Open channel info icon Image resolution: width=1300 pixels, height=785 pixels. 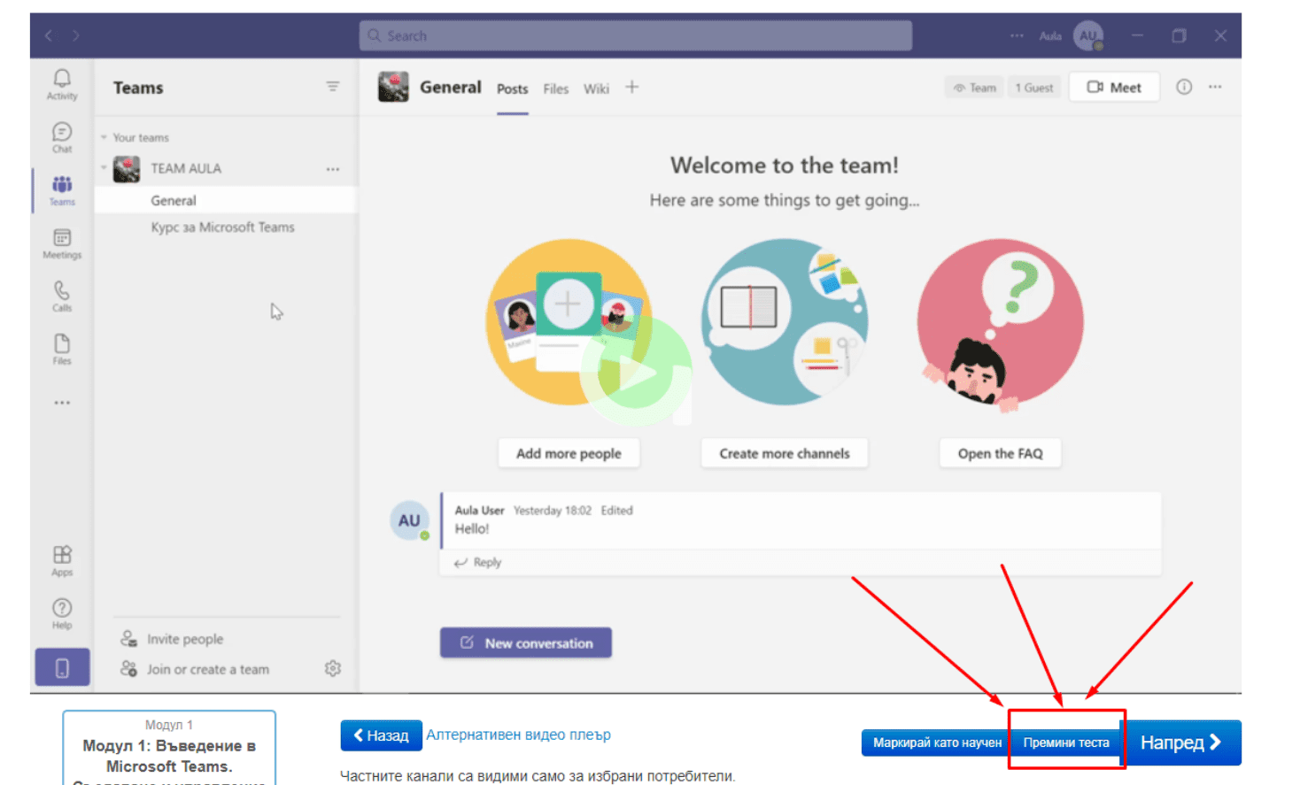tap(1184, 87)
